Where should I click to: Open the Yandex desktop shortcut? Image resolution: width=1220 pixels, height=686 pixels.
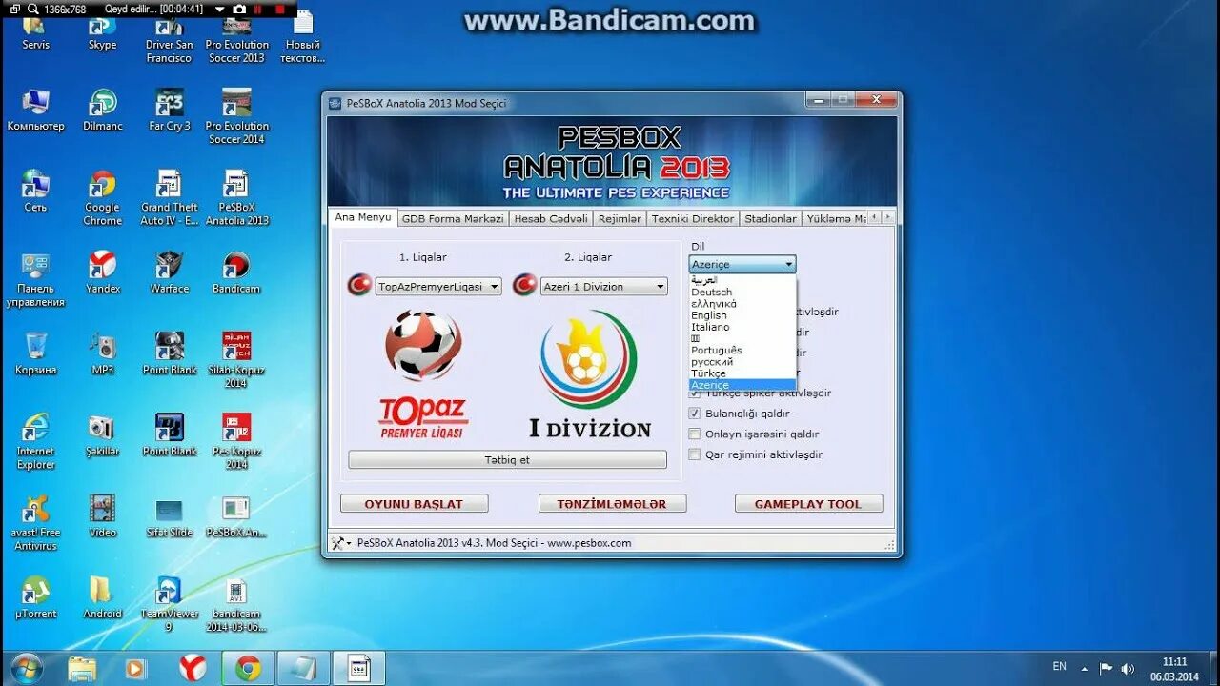point(102,272)
